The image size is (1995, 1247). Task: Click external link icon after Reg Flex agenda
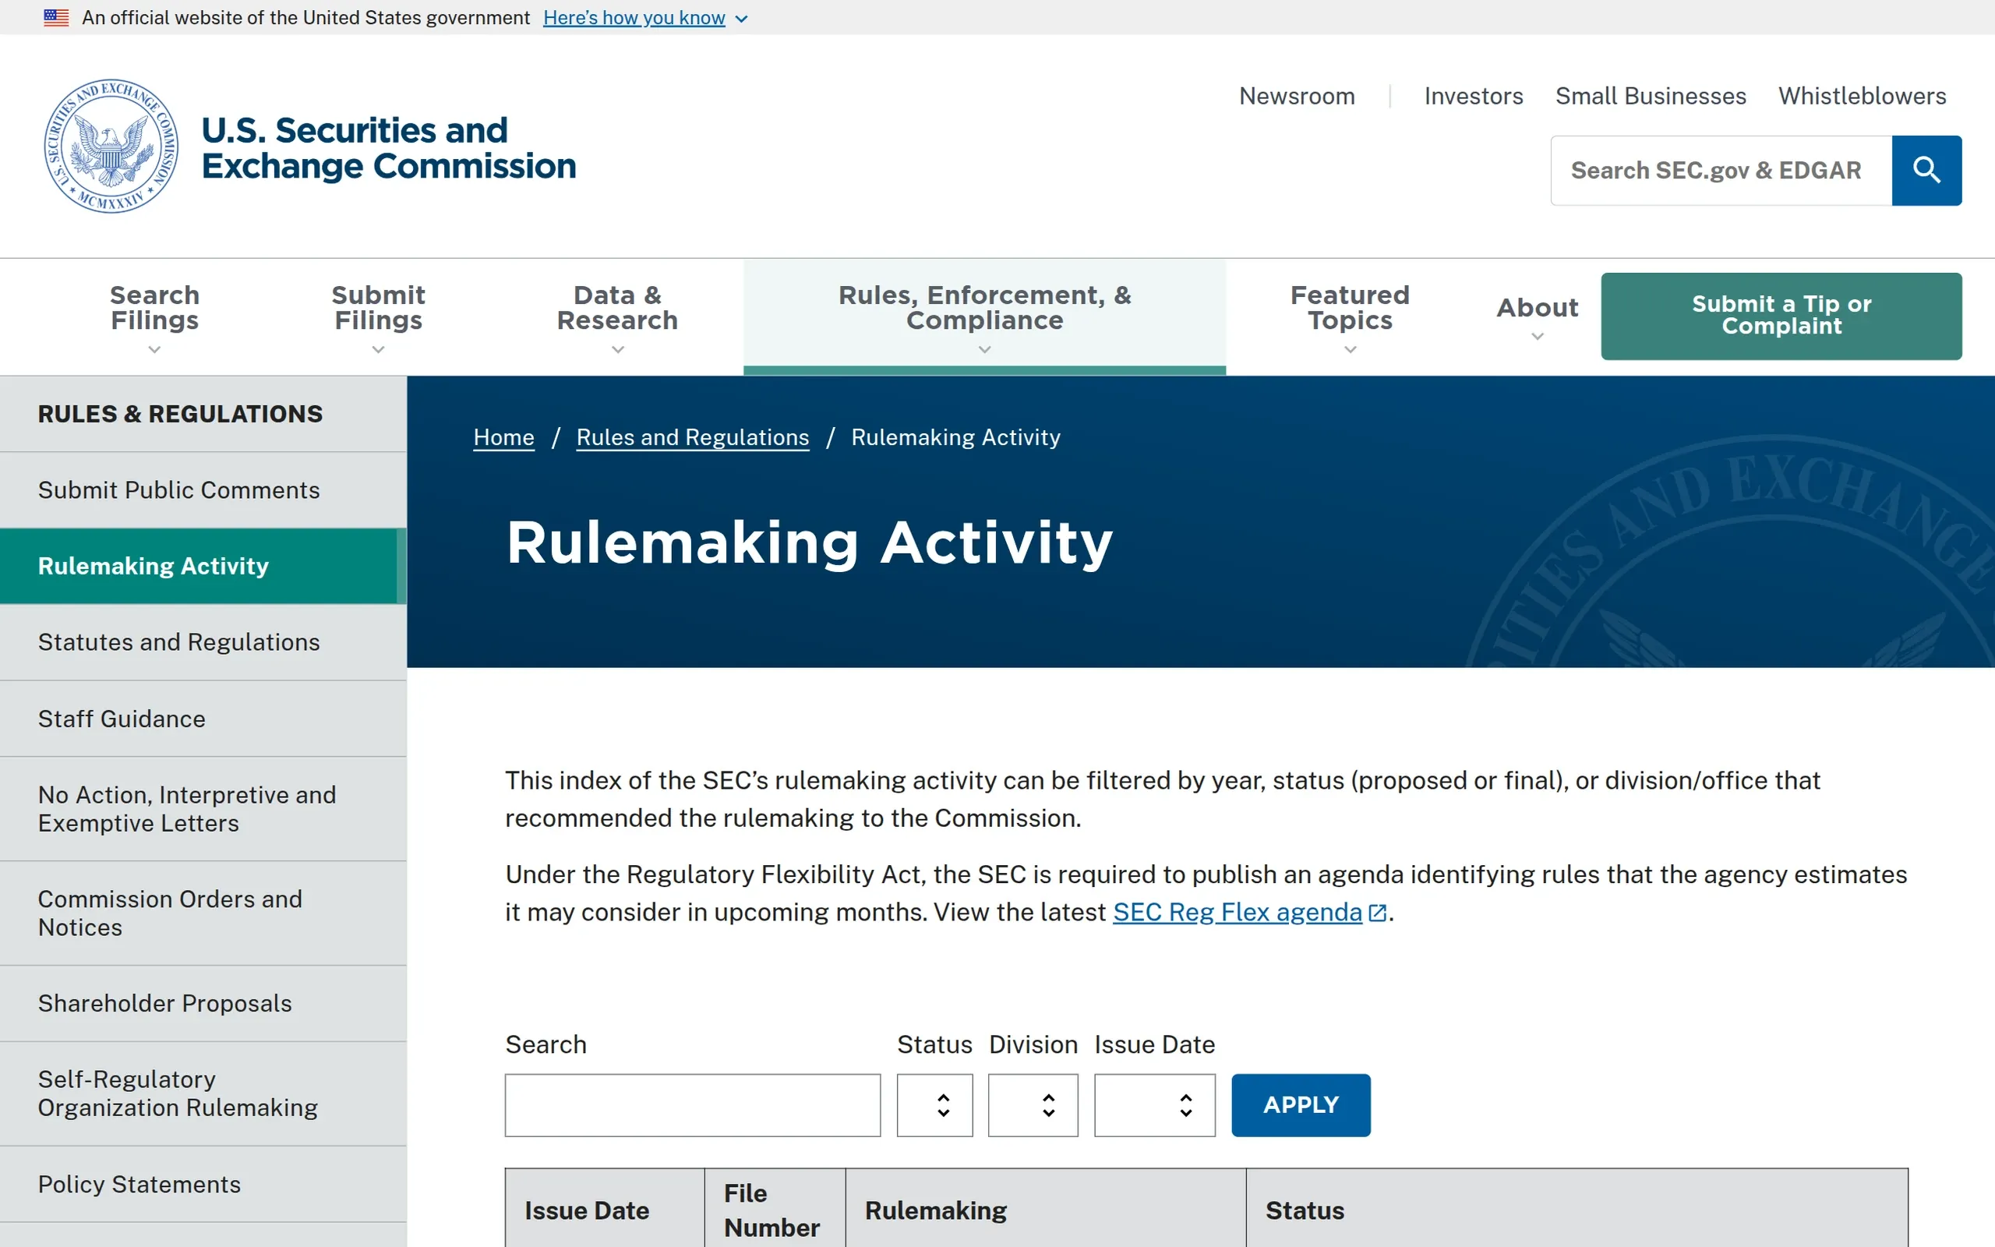[x=1377, y=913]
